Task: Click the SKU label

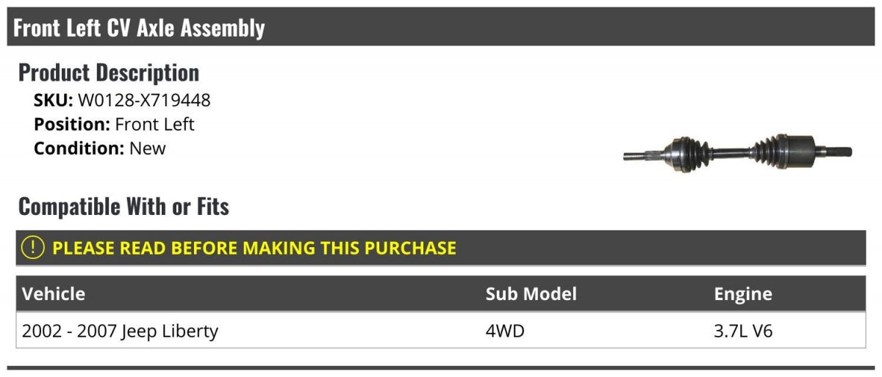Action: point(54,100)
